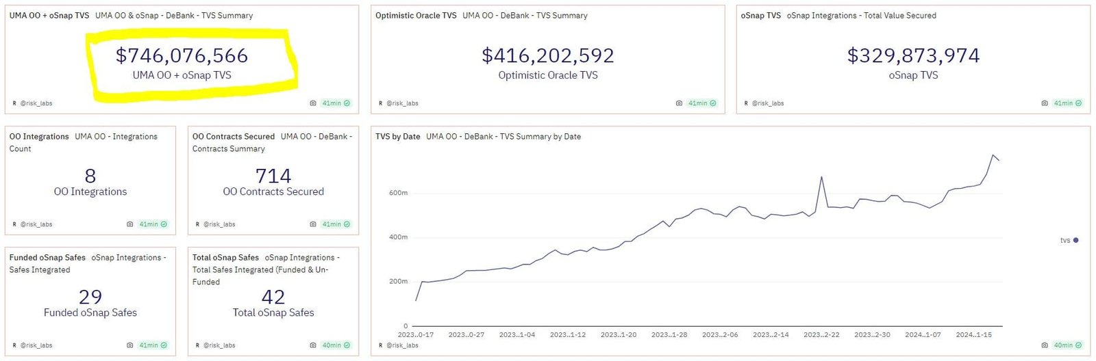Image resolution: width=1096 pixels, height=361 pixels.
Task: Click 40min refresh badge in TVS by Date panel
Action: 1067,345
